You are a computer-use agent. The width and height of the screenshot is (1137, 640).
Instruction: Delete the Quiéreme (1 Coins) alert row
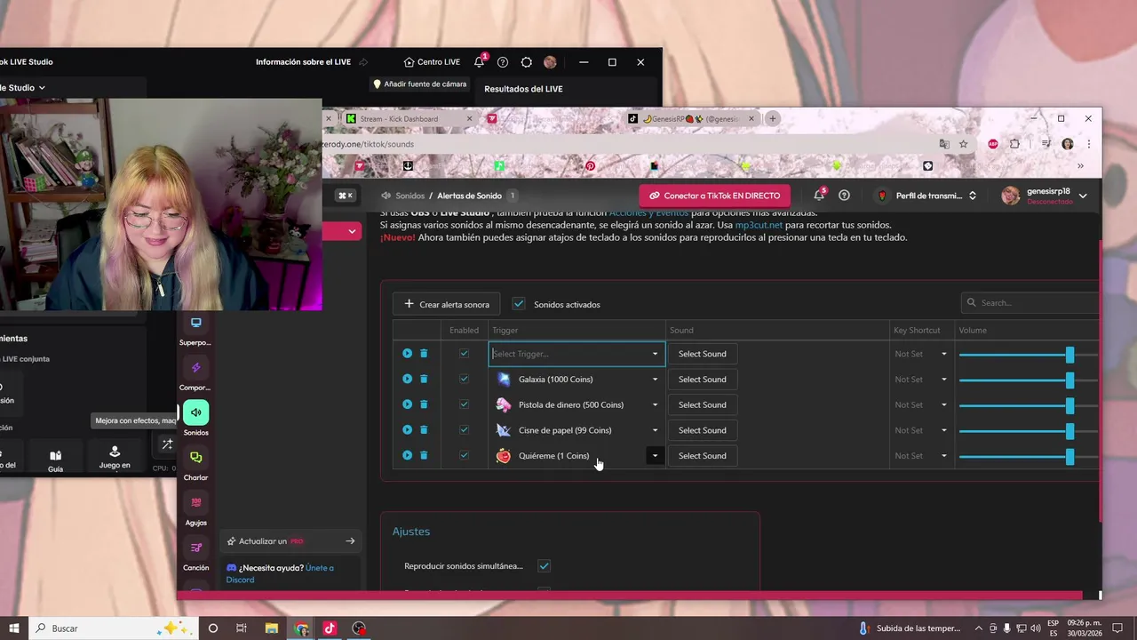pyautogui.click(x=424, y=455)
